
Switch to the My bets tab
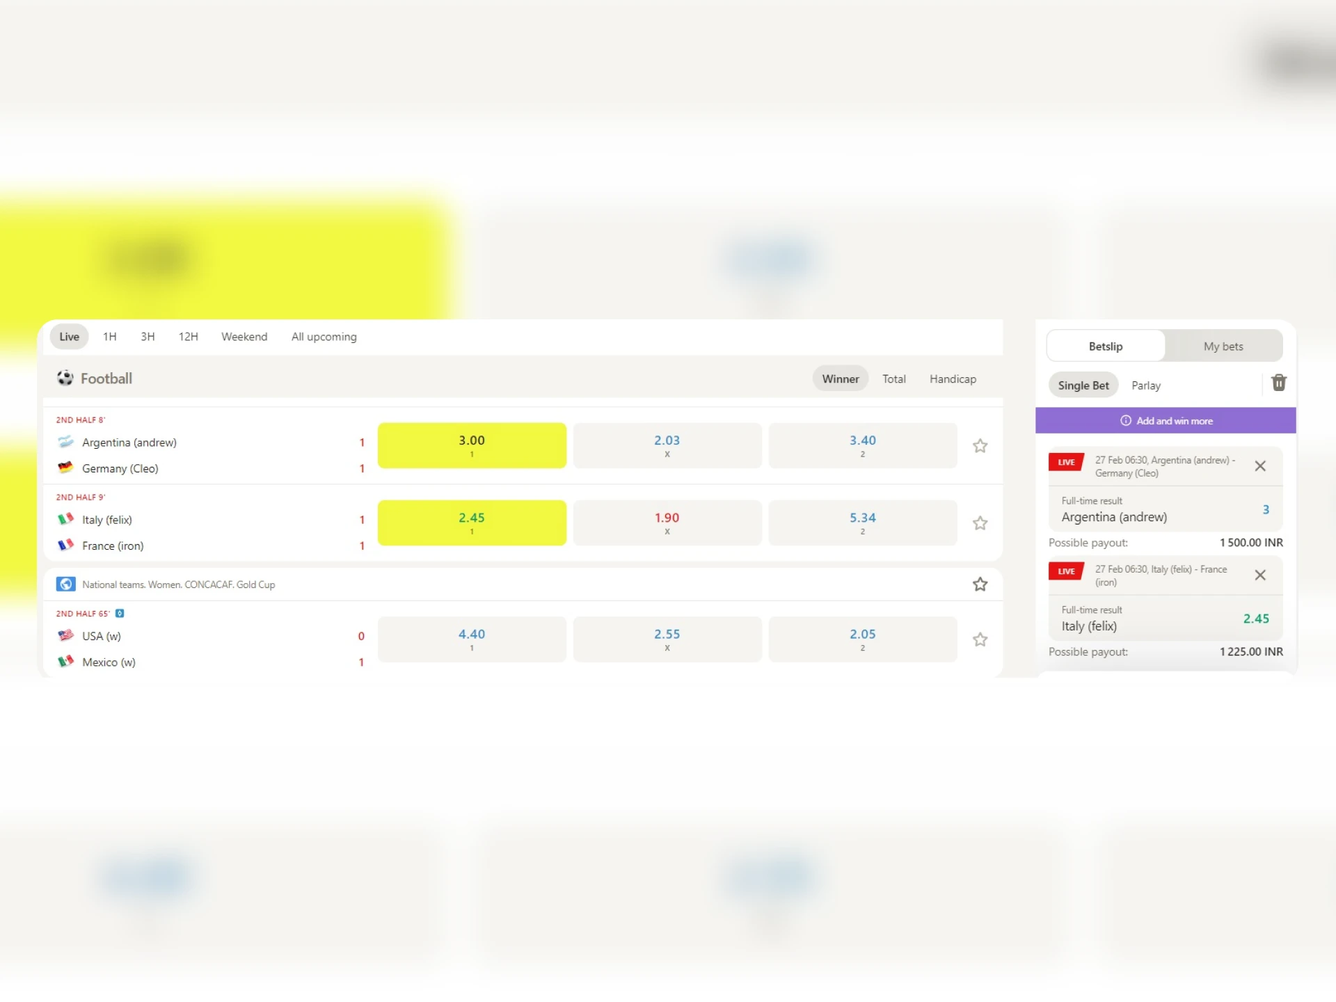pos(1223,347)
